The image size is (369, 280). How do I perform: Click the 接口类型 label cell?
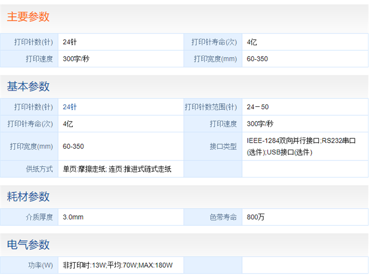[223, 147]
